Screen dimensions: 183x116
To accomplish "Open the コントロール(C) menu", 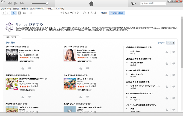I will coord(37,9).
